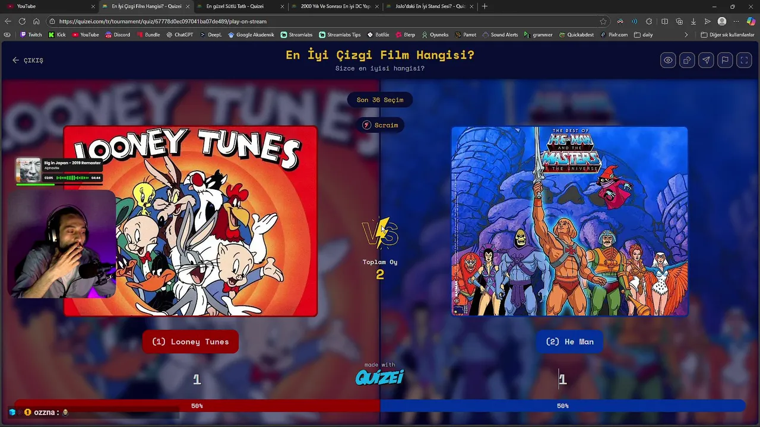
Task: Open the Kick bookmark
Action: 57,35
